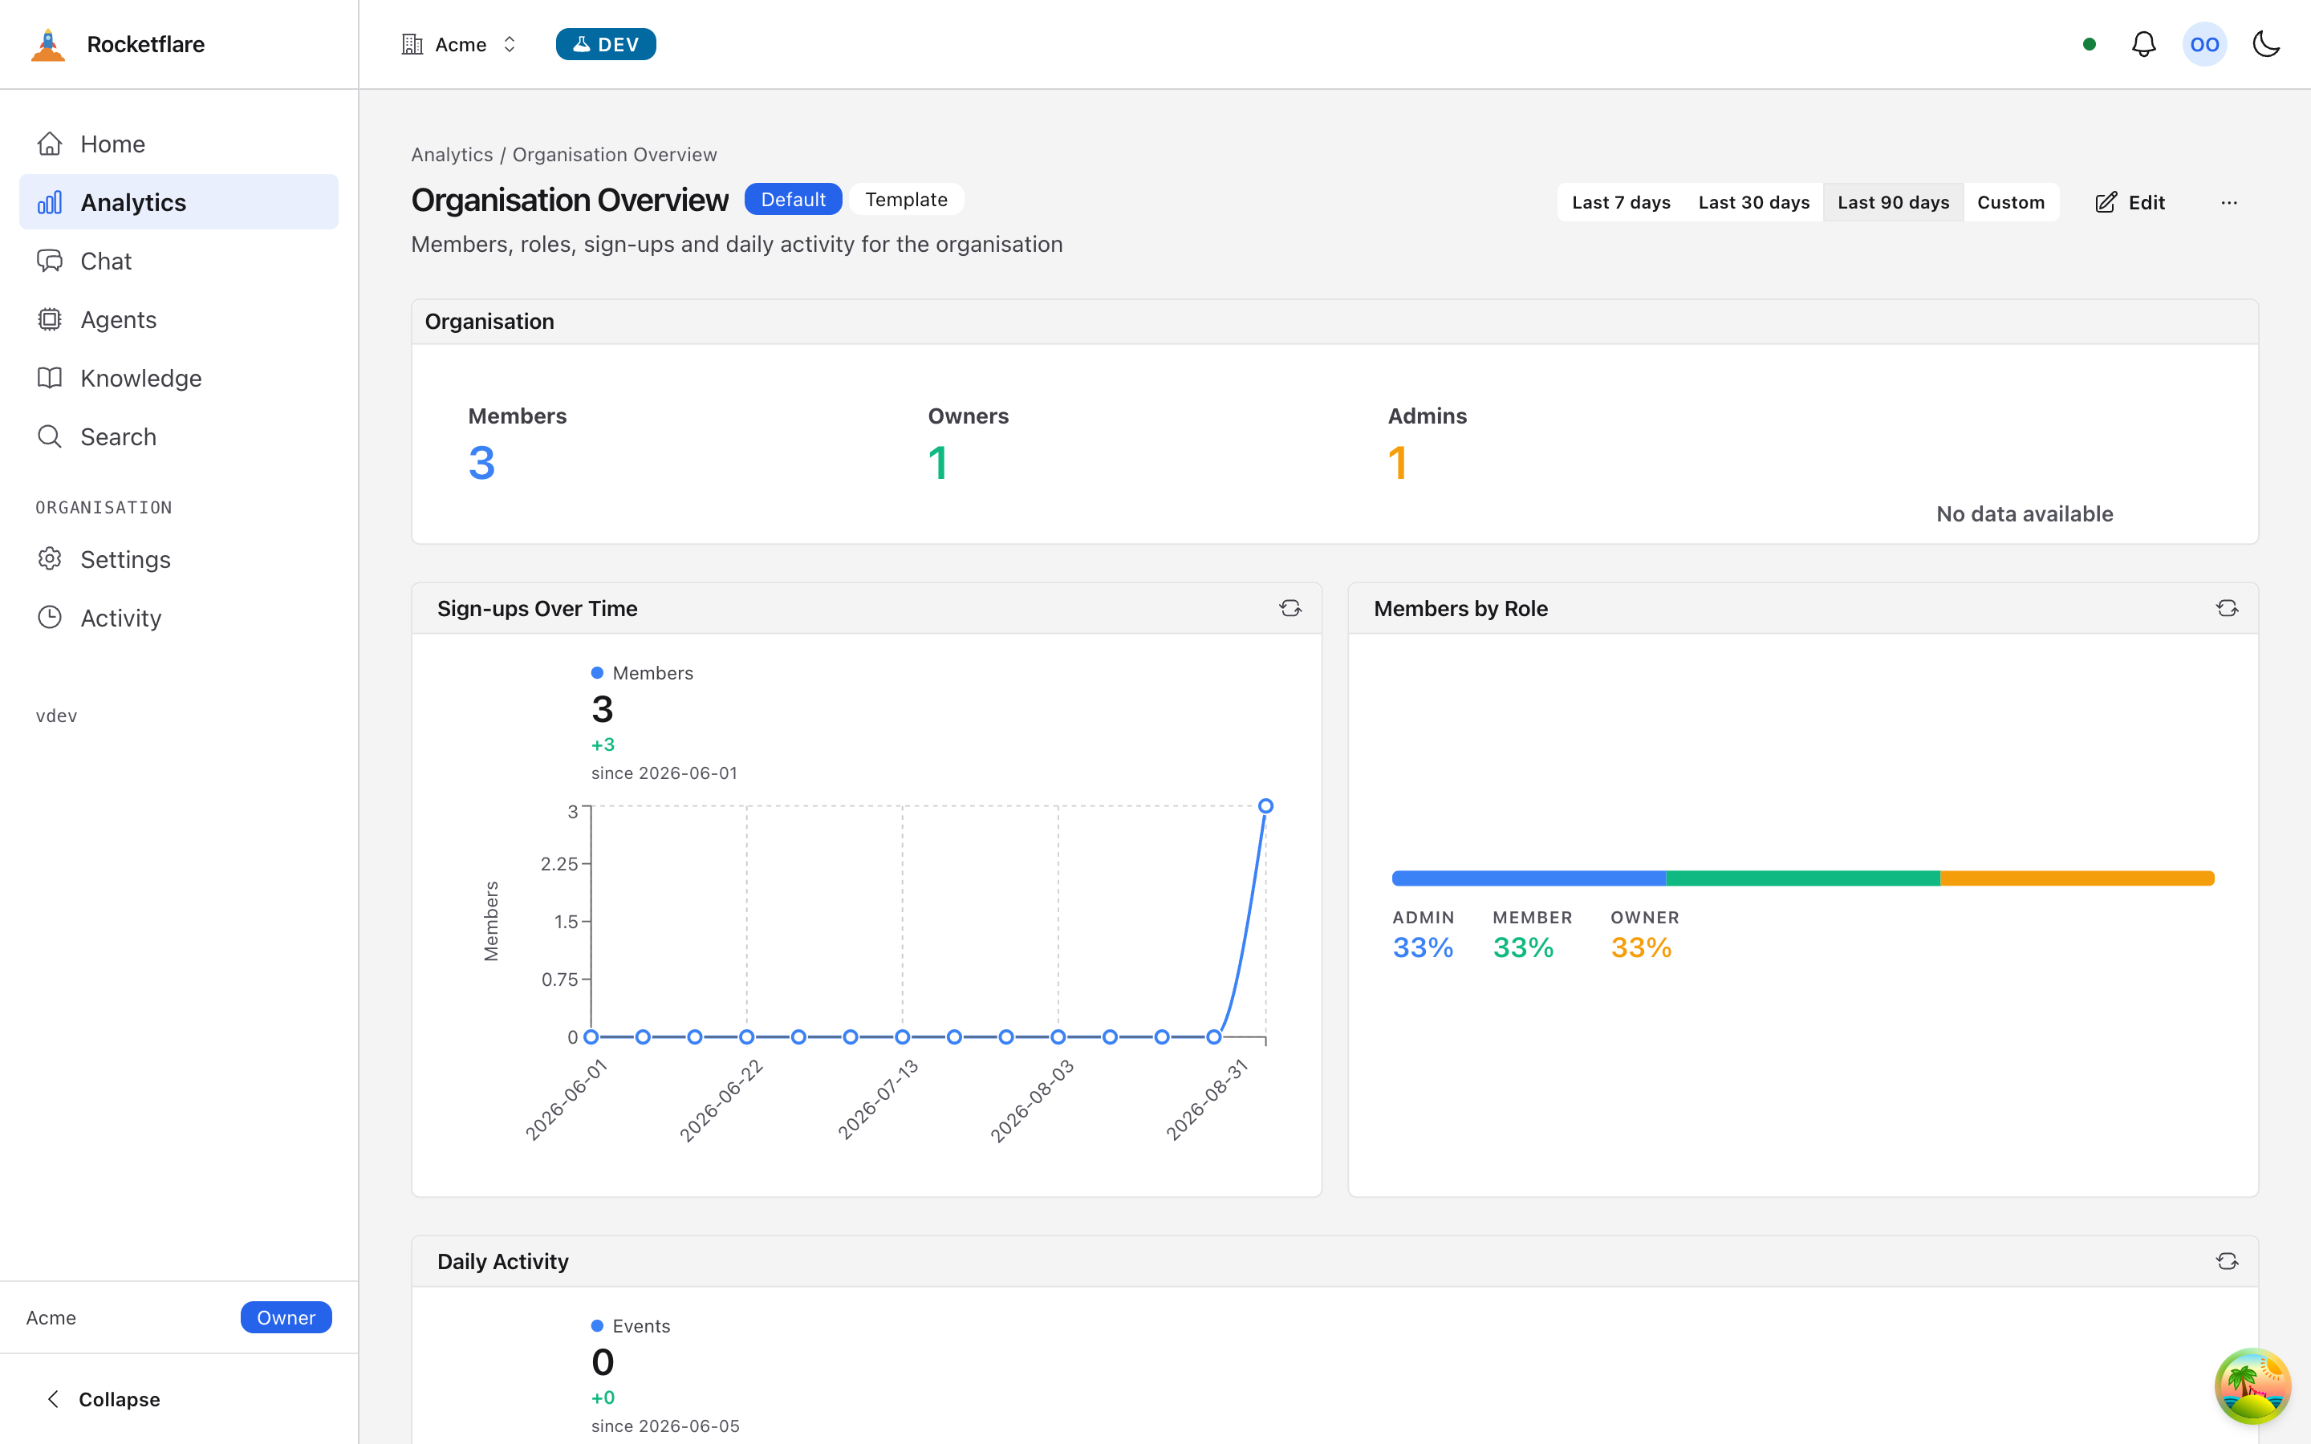Click since 2026-06-01 text
2311x1444 pixels.
point(664,773)
